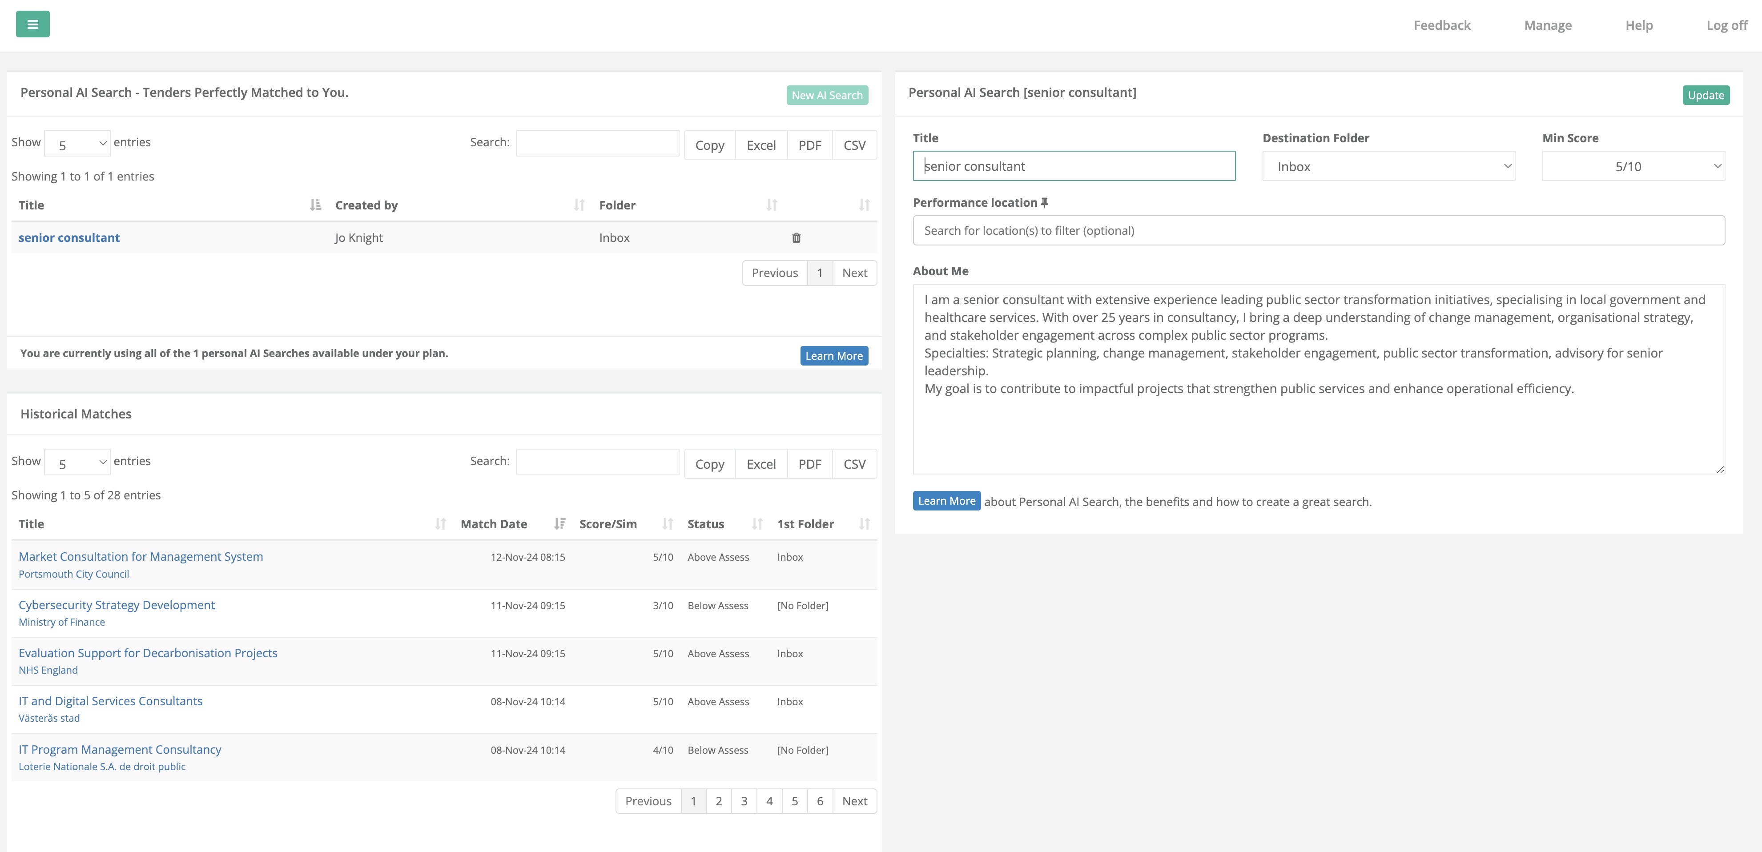Open the Destination Folder dropdown
Image resolution: width=1762 pixels, height=852 pixels.
pos(1388,166)
